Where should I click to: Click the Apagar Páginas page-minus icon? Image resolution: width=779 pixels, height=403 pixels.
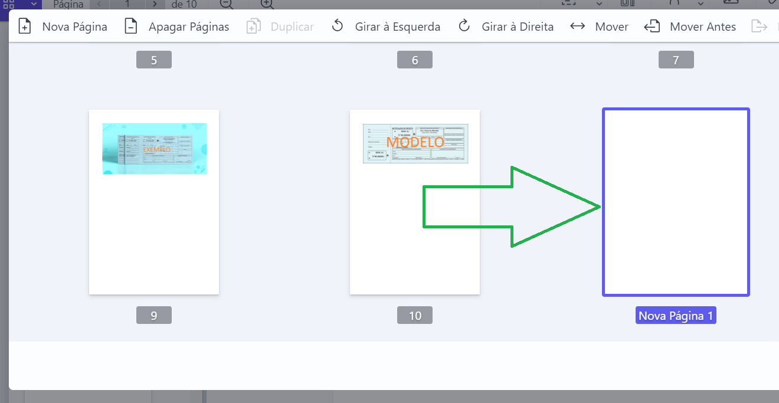(131, 27)
